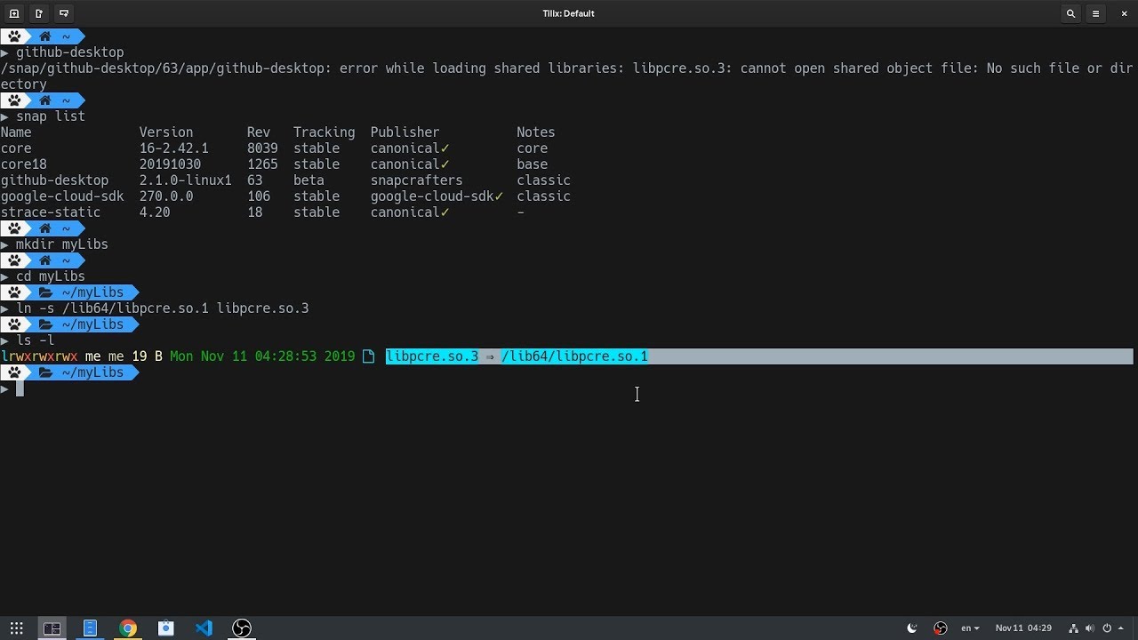Click the ln -s symlink command line
Viewport: 1138px width, 640px height.
tap(163, 308)
